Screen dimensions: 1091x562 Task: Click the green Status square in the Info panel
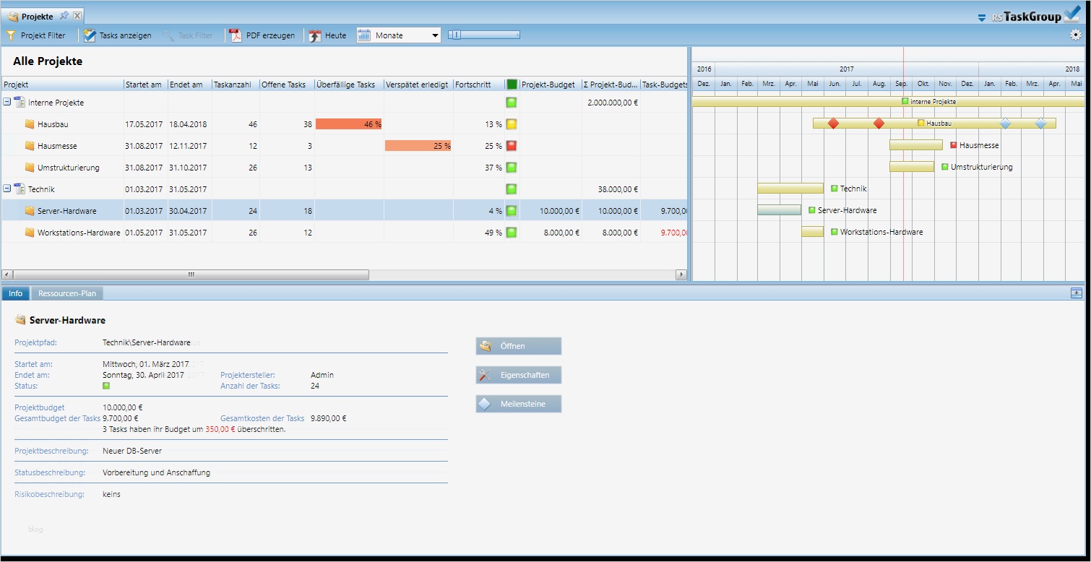click(x=106, y=386)
